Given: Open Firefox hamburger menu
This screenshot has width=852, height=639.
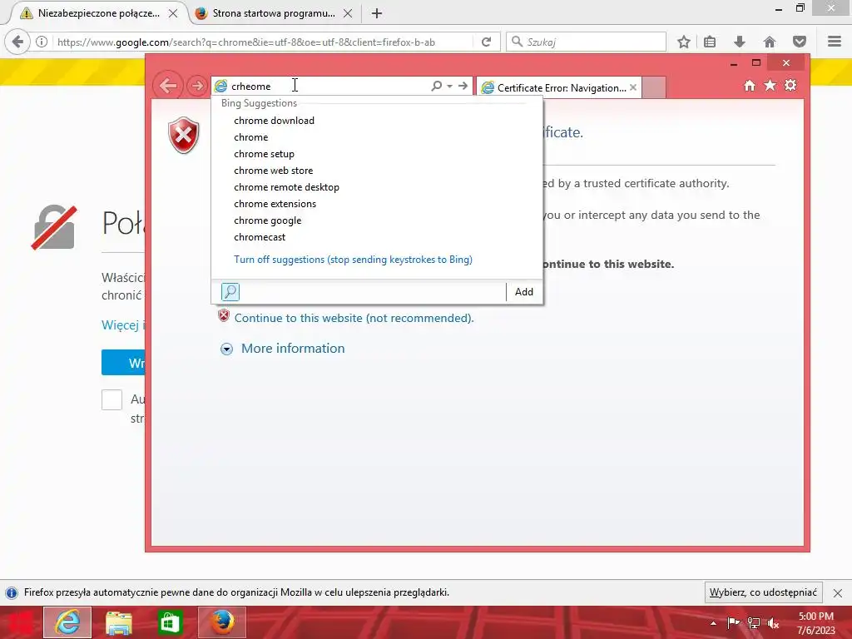Looking at the screenshot, I should point(835,42).
